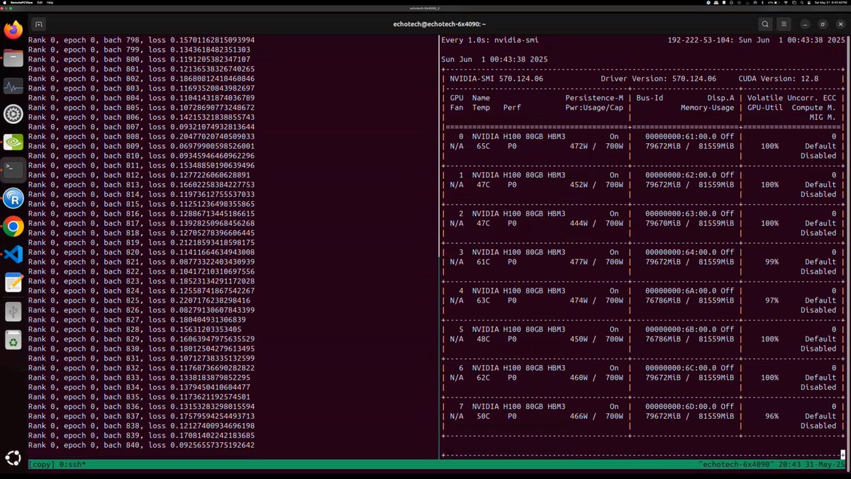Click the CUDA Version: 12.8 text
851x479 pixels.
tap(778, 79)
